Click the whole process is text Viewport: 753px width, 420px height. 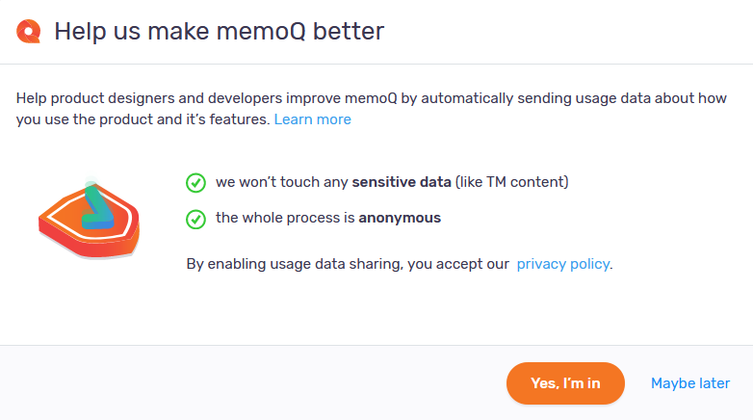pos(285,218)
